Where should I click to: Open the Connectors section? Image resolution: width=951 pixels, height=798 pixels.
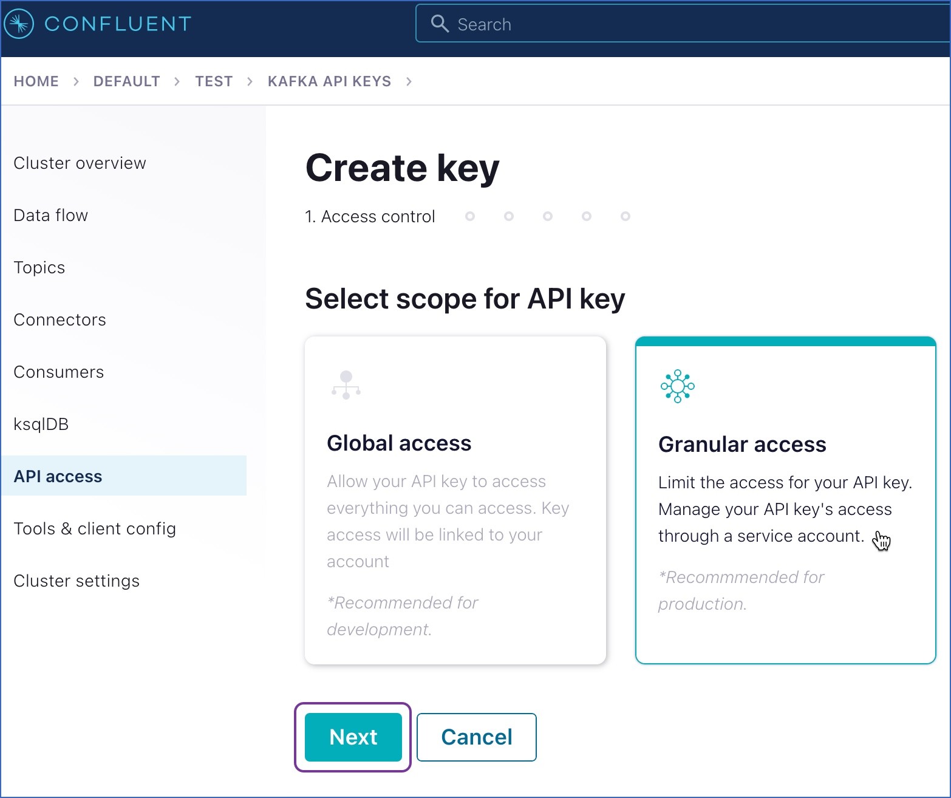point(60,319)
